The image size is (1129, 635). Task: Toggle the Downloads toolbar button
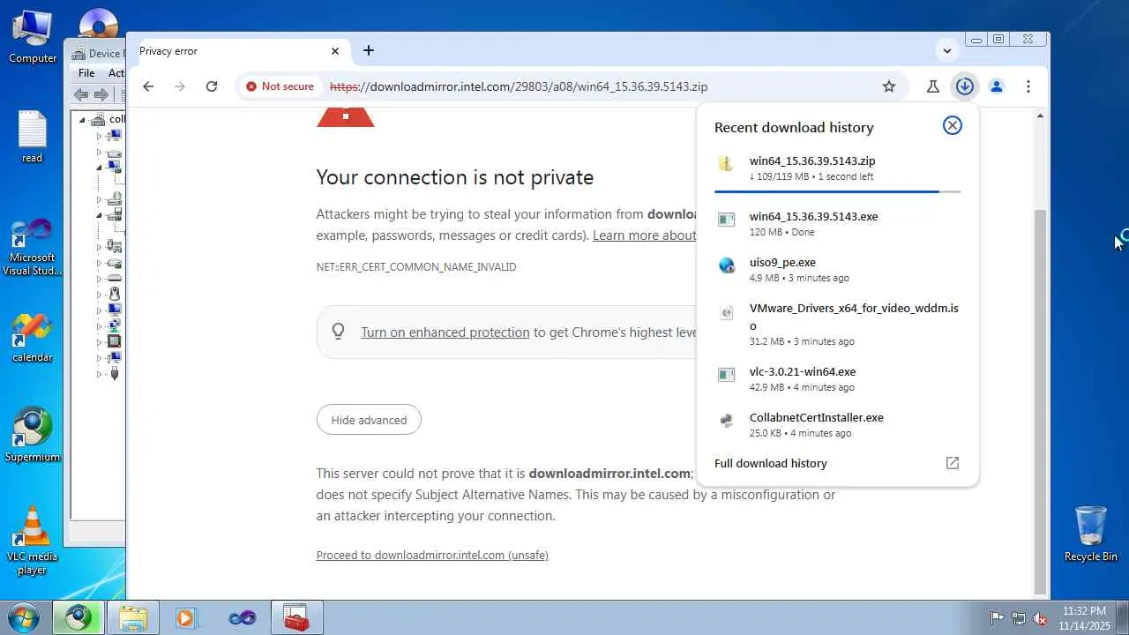(964, 86)
